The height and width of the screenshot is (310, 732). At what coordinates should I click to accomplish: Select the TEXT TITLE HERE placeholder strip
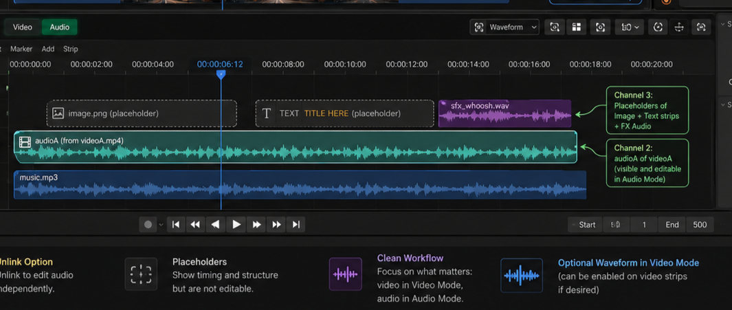pos(344,113)
